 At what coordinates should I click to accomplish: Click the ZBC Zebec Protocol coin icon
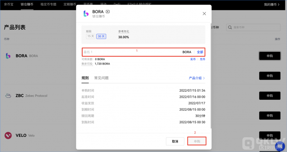pos(8,96)
